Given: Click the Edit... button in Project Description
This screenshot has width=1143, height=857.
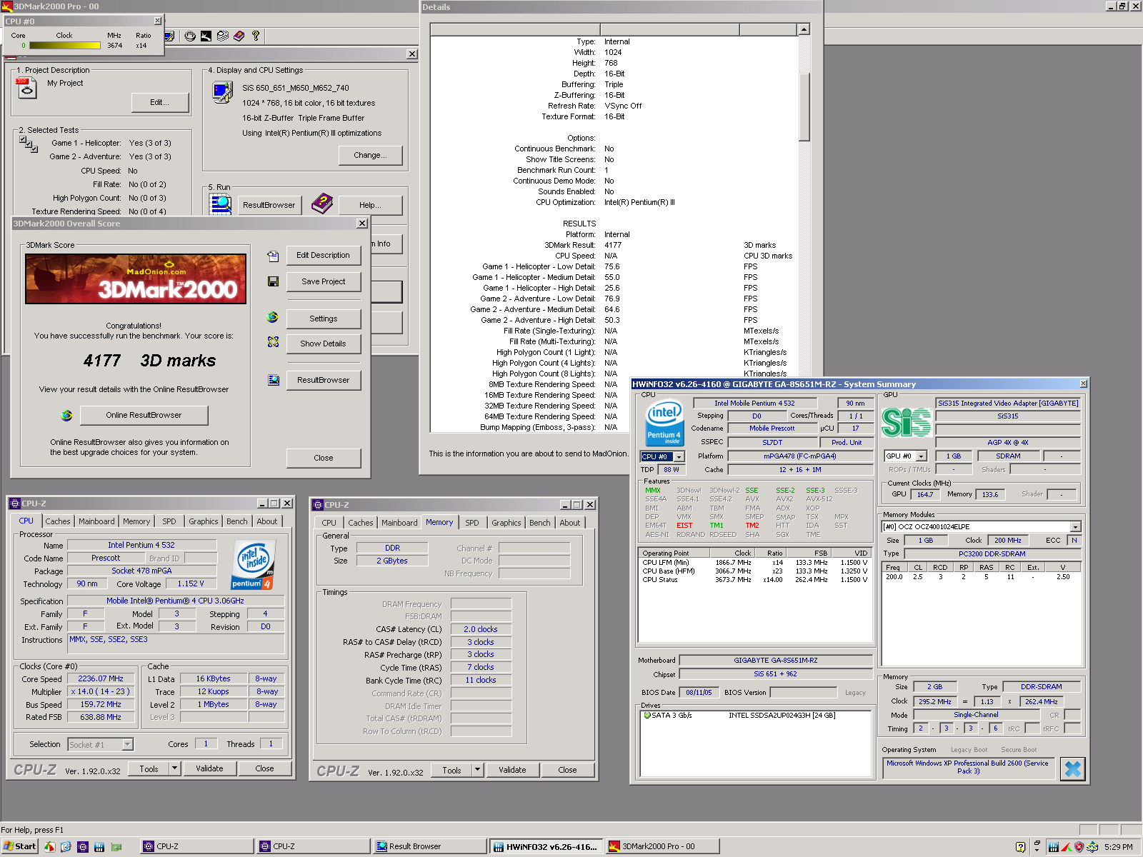Looking at the screenshot, I should (160, 102).
